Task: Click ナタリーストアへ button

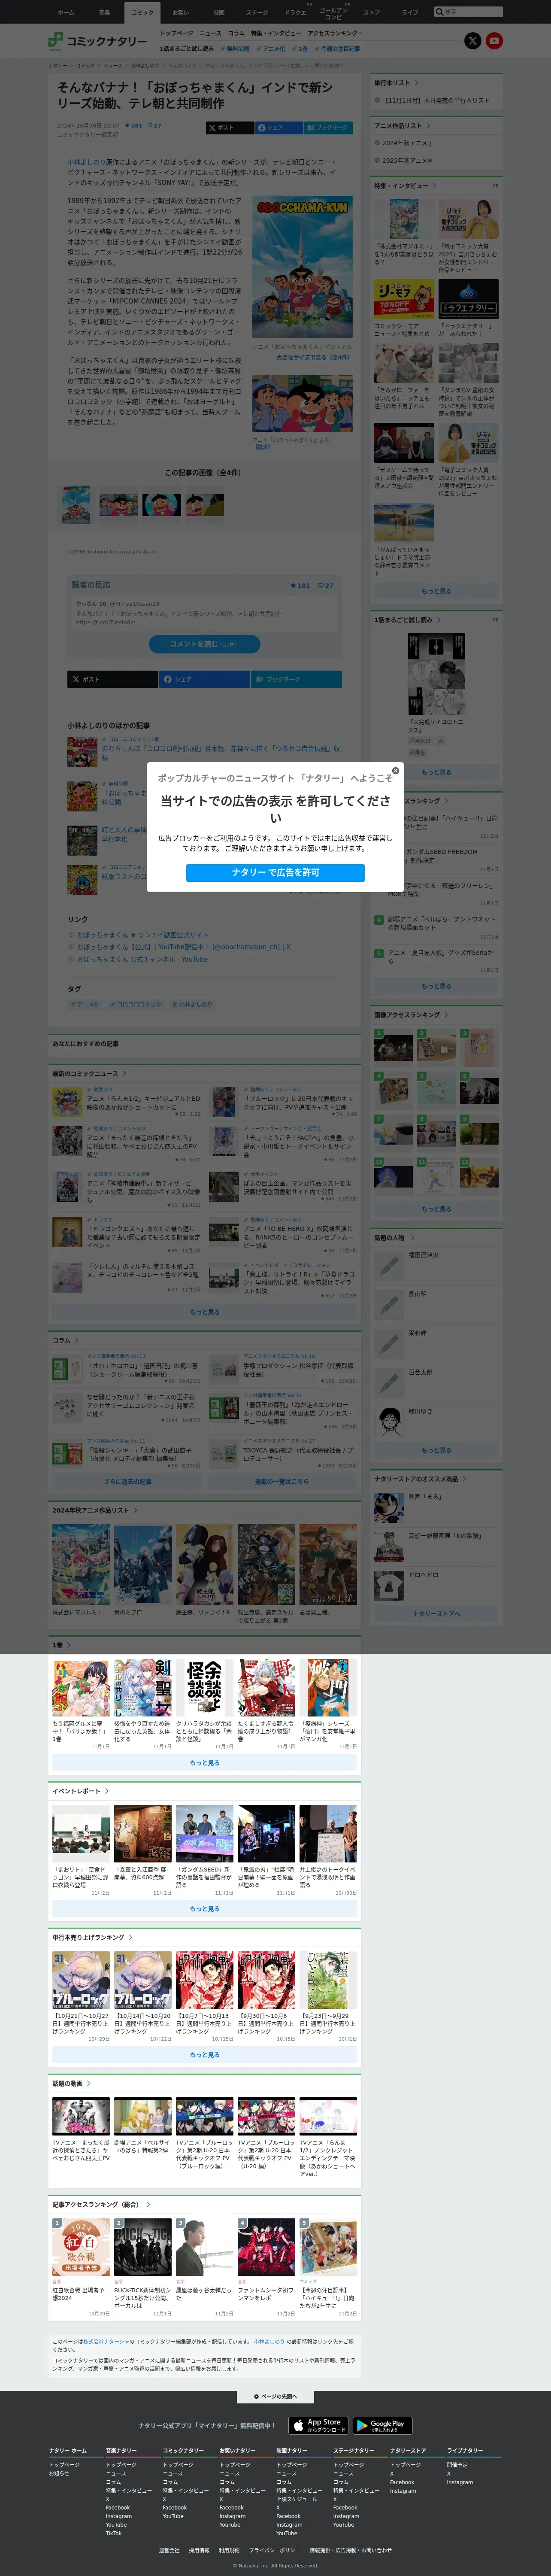Action: [436, 1613]
